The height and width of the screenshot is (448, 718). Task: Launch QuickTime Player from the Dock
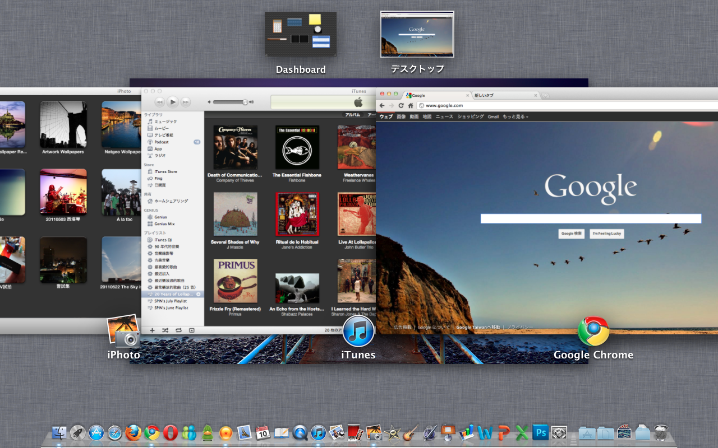click(300, 432)
